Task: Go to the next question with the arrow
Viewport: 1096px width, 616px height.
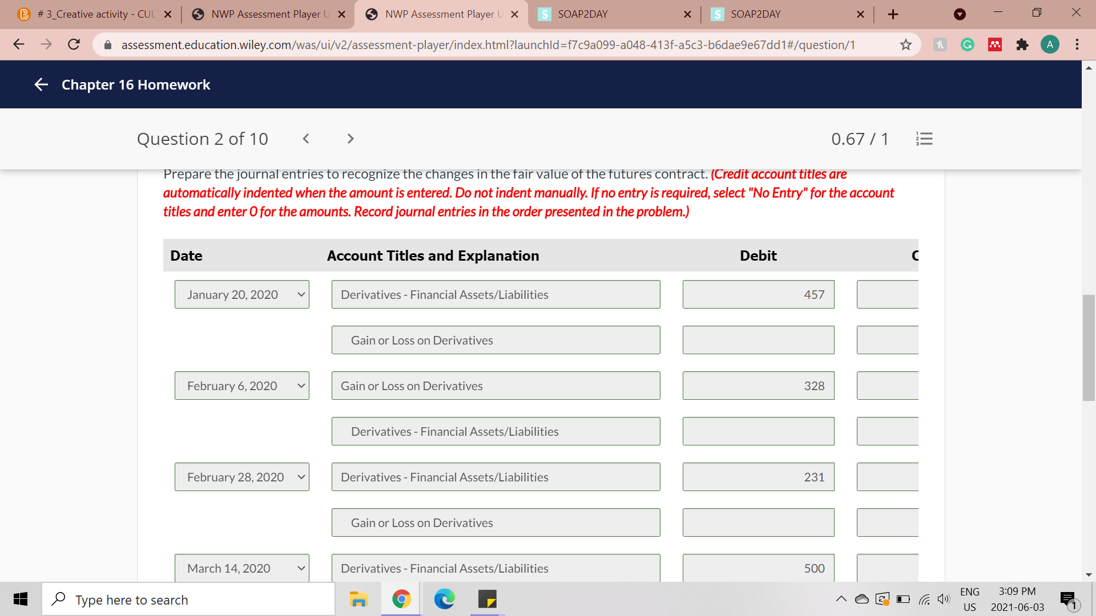Action: point(350,138)
